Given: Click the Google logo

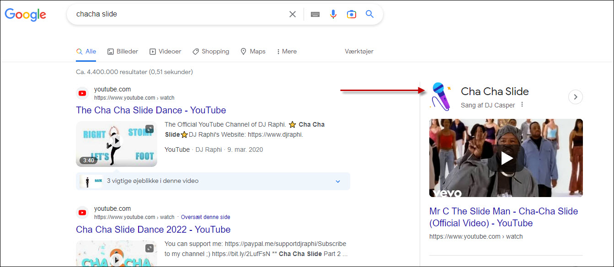Looking at the screenshot, I should (25, 15).
